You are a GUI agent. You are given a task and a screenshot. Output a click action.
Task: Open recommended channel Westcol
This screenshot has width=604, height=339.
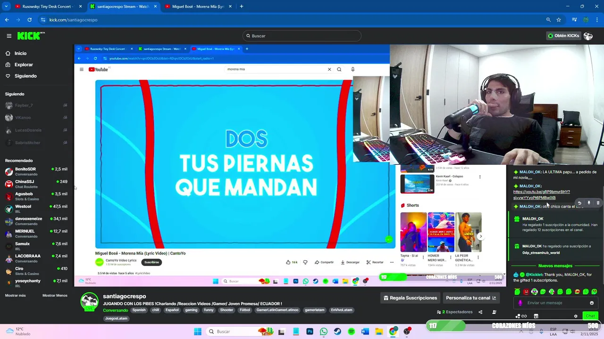coord(36,209)
